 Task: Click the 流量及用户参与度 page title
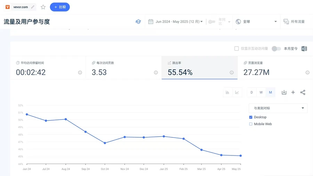(x=27, y=22)
